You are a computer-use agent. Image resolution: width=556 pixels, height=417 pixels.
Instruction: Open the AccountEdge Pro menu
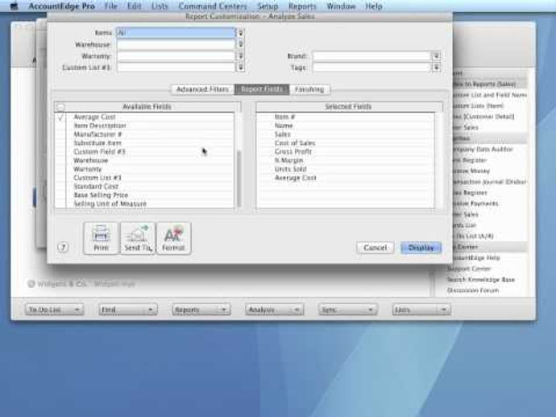pyautogui.click(x=61, y=6)
